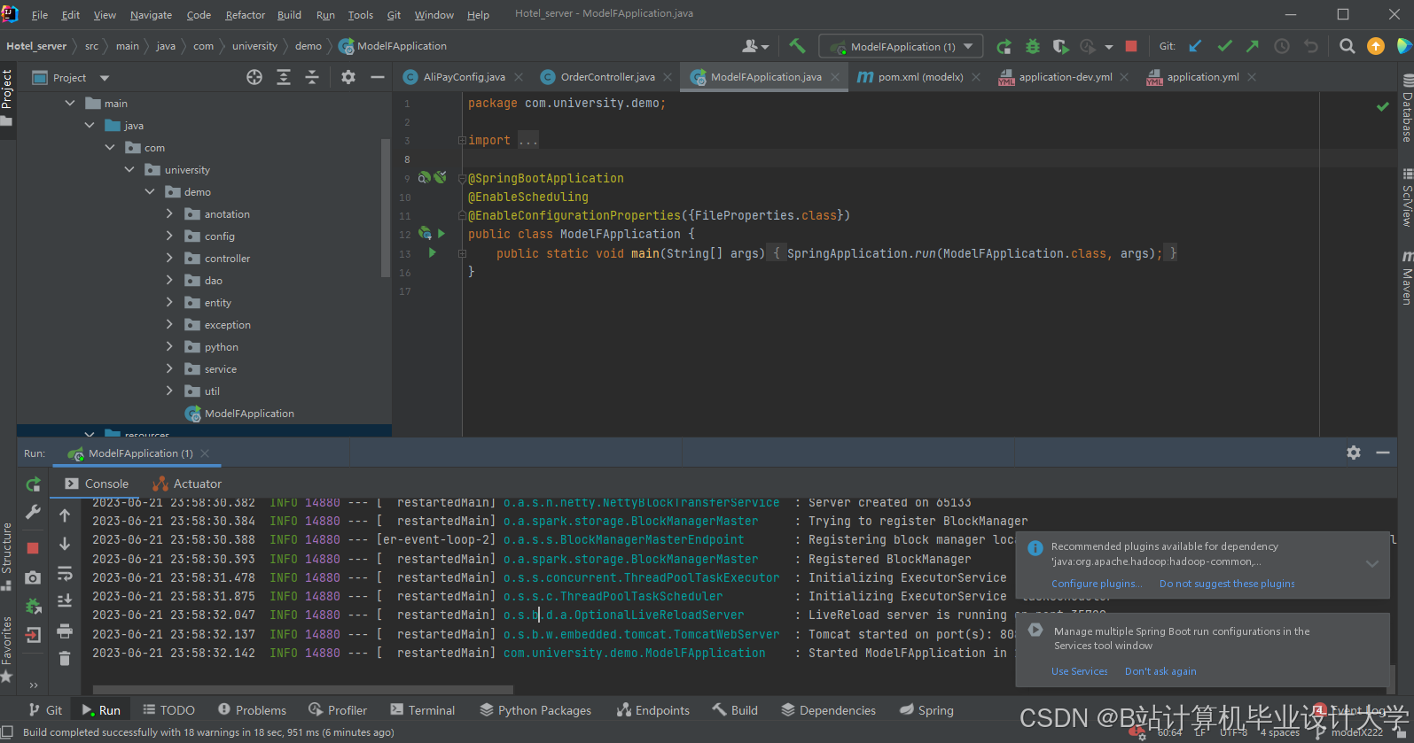Click the Search Everywhere magnifier icon

click(x=1347, y=46)
